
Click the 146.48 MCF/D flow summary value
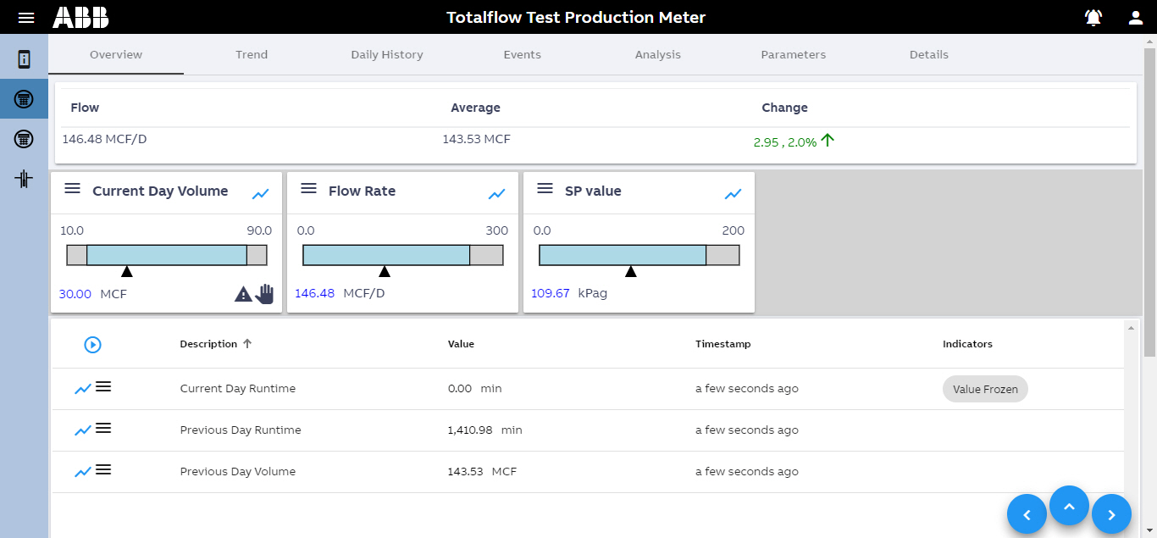coord(104,139)
